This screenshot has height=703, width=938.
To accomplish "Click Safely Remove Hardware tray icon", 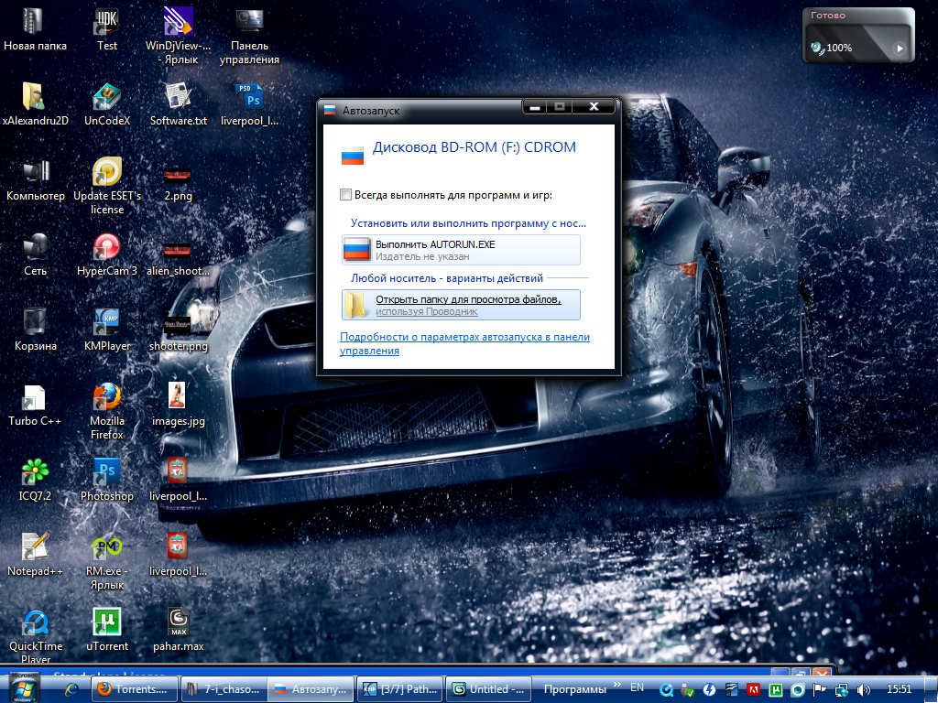I will [x=688, y=690].
